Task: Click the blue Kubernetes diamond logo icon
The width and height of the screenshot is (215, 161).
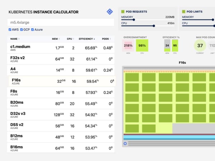Action: [110, 12]
